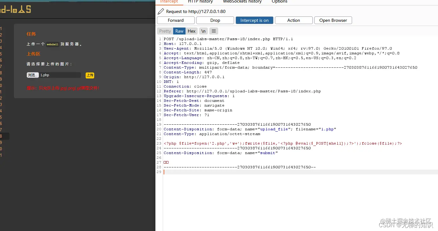438x231 pixels.
Task: Open the hamburger menu icon in editor toolbar
Action: coord(214,31)
